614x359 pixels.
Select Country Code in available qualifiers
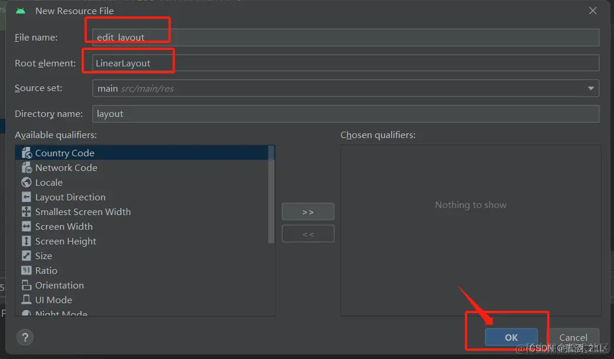point(141,153)
